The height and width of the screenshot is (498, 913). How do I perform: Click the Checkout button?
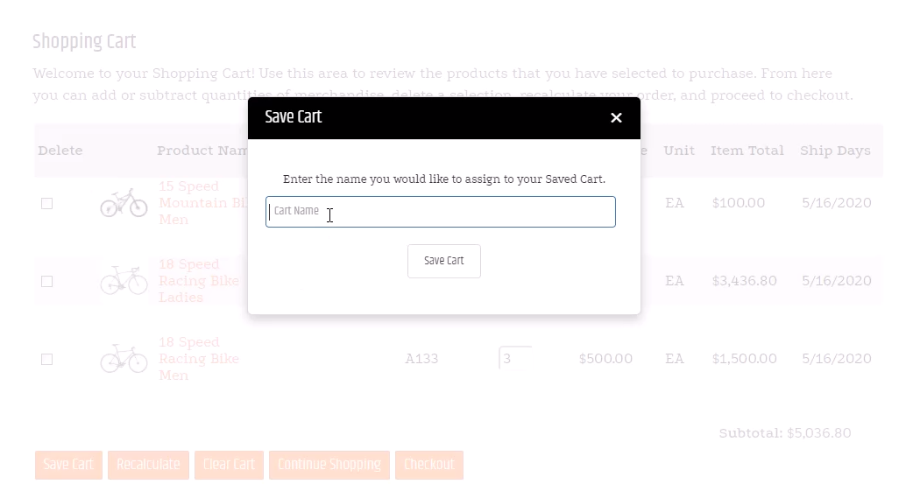click(x=429, y=465)
